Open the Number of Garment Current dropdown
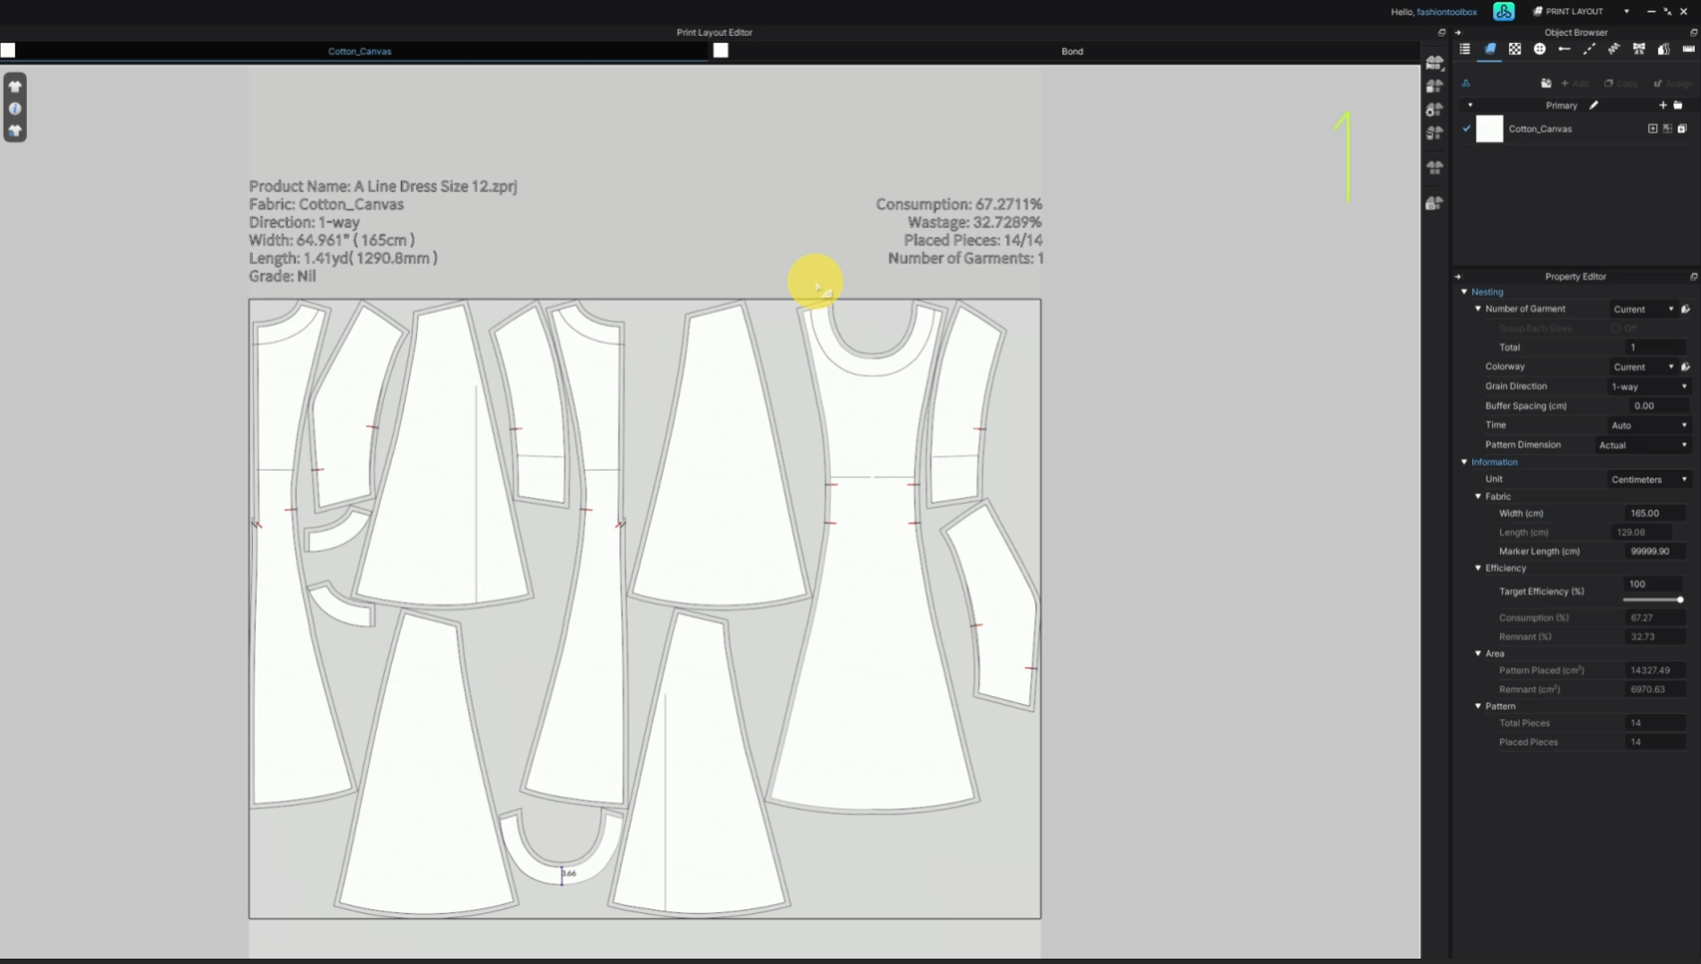The width and height of the screenshot is (1701, 964). tap(1644, 309)
